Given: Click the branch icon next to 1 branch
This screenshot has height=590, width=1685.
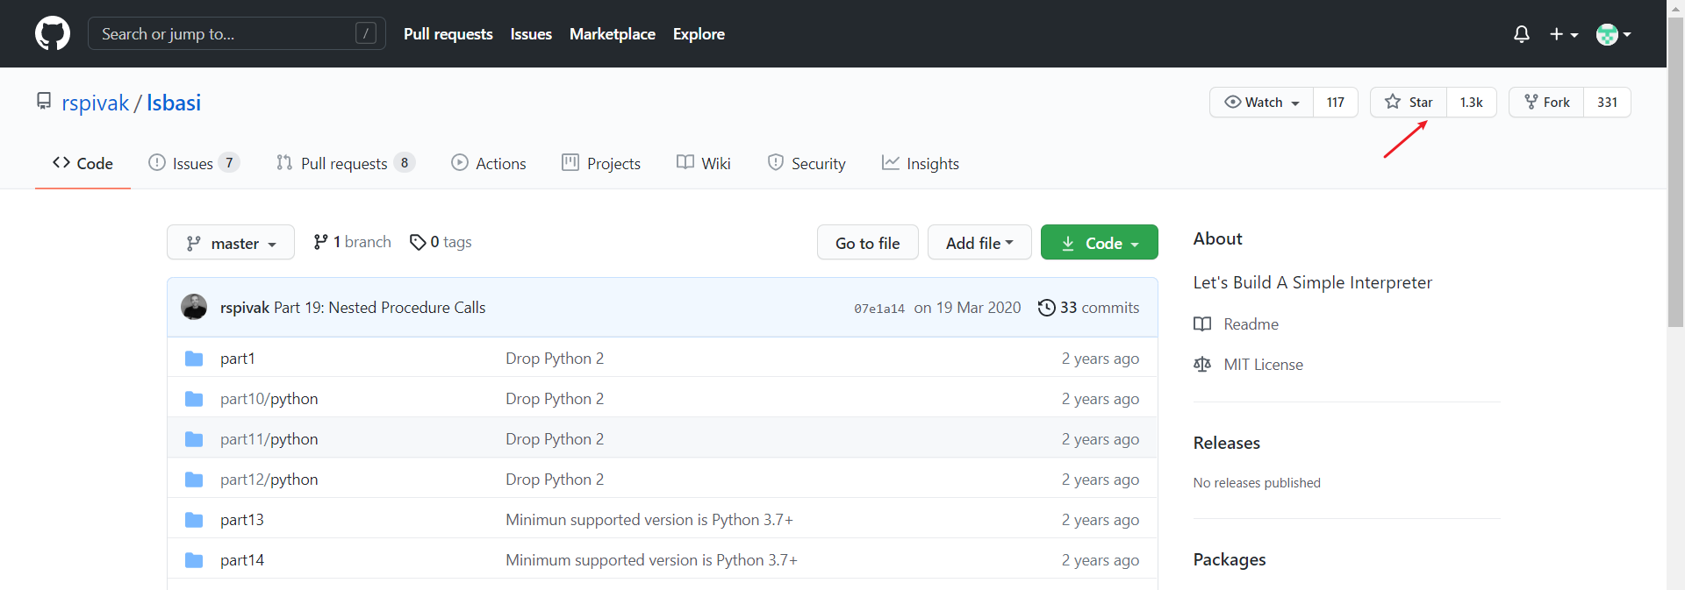Looking at the screenshot, I should 321,242.
